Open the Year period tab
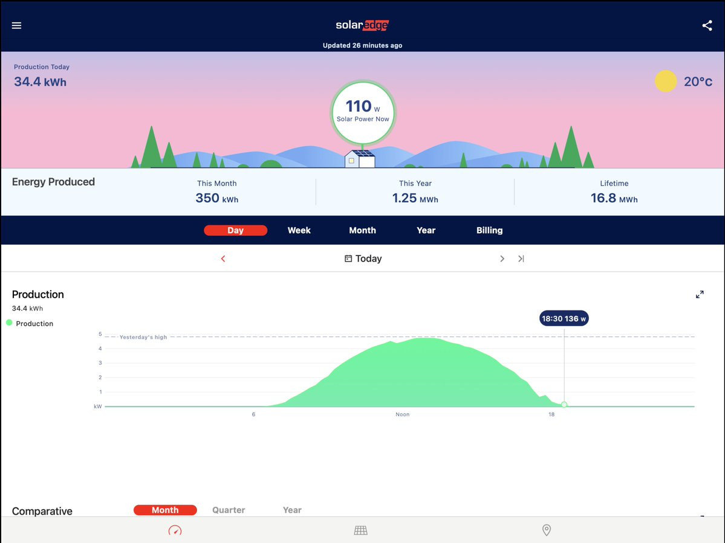The height and width of the screenshot is (543, 725). tap(426, 230)
